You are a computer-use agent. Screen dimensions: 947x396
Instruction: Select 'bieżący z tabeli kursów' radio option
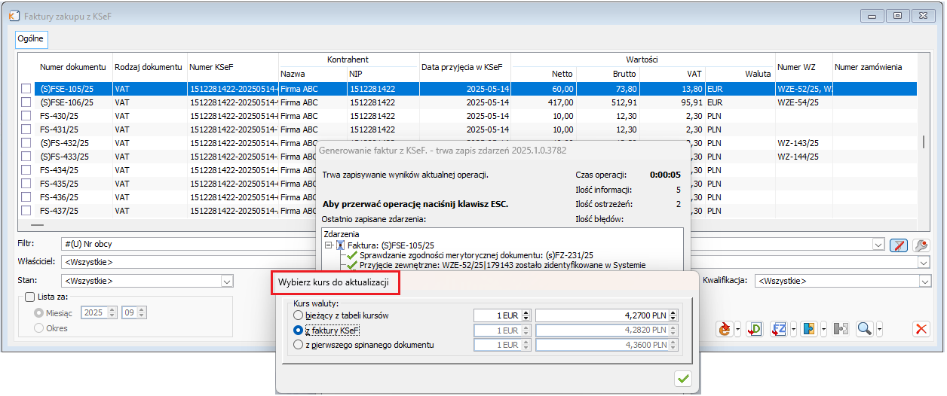pyautogui.click(x=299, y=315)
